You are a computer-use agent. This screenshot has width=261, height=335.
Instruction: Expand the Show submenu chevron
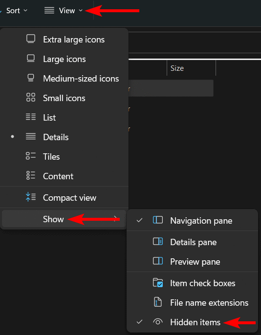coord(116,218)
